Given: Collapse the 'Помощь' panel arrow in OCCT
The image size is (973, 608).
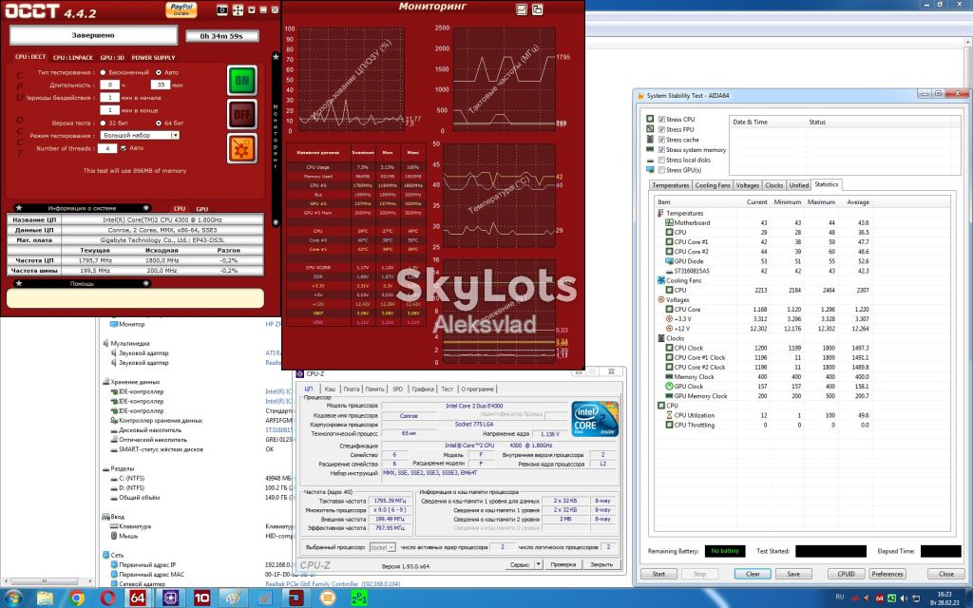Looking at the screenshot, I should click(x=145, y=283).
